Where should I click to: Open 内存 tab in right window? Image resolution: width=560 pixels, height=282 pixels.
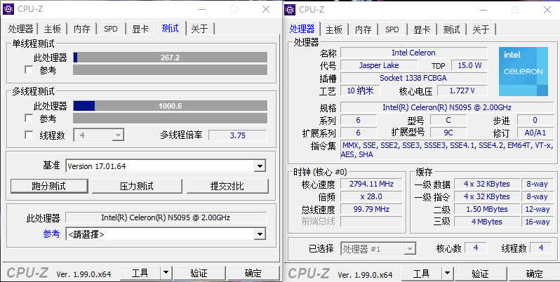coord(363,29)
